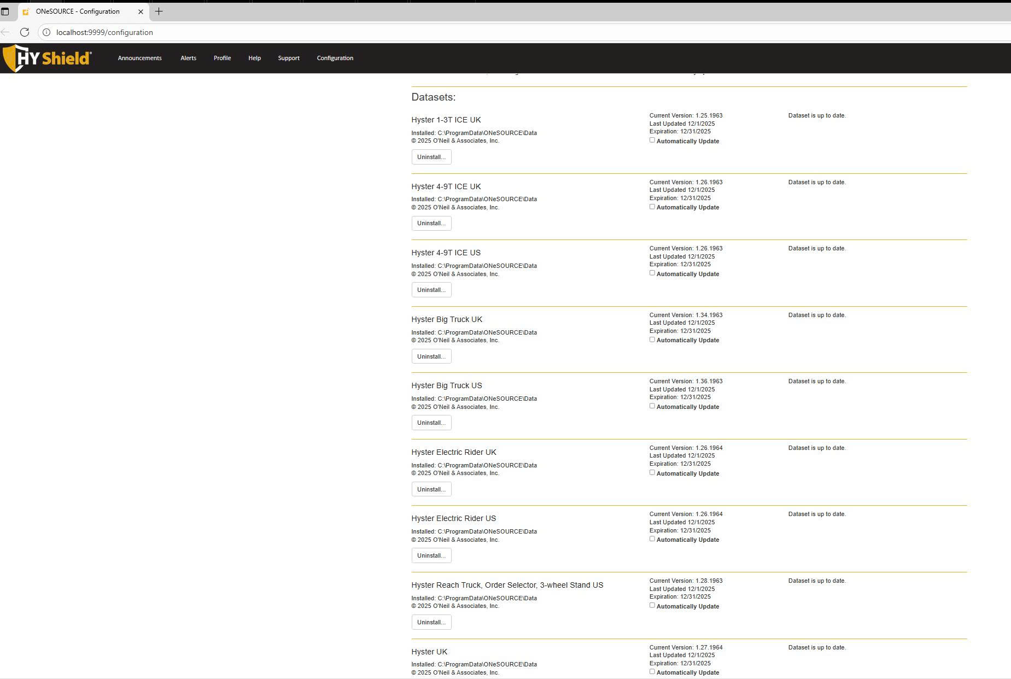
Task: Enable Automatically Update for Hyster Big Truck US
Action: (x=652, y=406)
